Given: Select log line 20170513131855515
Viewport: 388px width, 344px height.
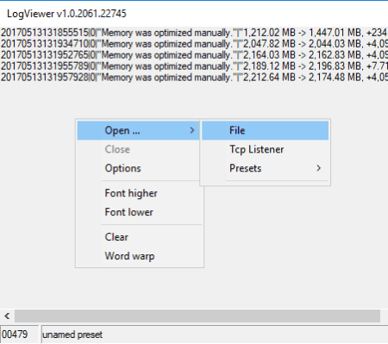Looking at the screenshot, I should pyautogui.click(x=194, y=33).
